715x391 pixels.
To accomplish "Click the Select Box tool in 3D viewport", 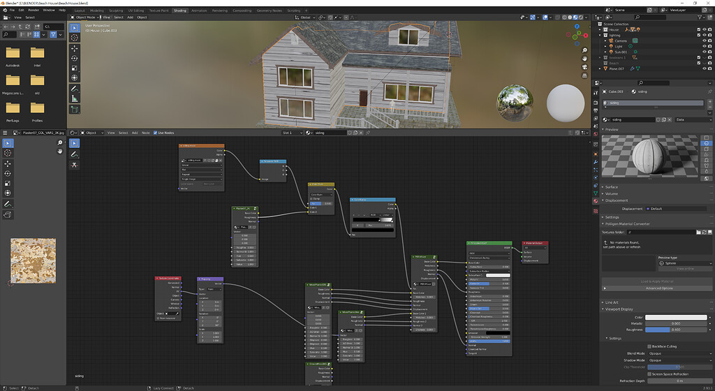I will pos(74,28).
